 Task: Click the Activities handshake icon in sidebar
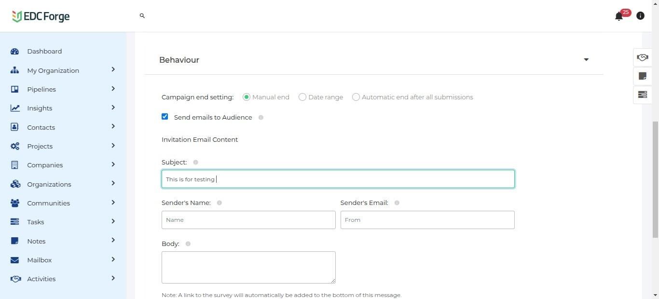coord(15,279)
